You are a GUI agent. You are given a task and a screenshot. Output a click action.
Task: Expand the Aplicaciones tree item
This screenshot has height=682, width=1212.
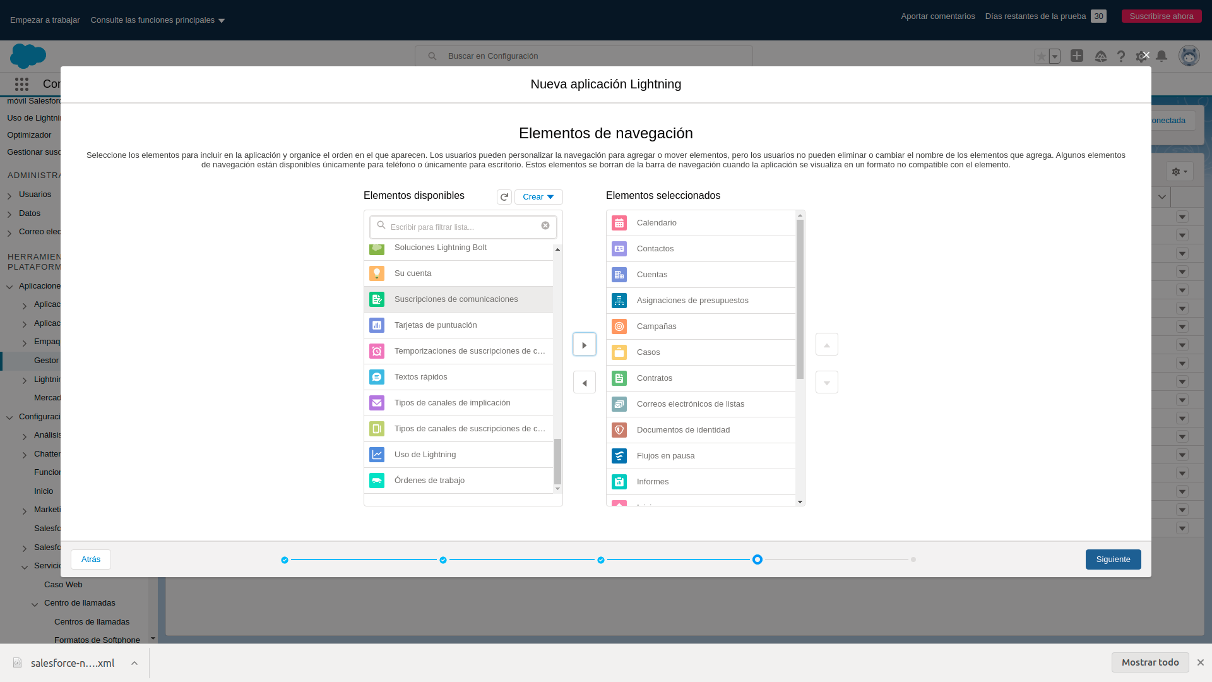point(9,285)
